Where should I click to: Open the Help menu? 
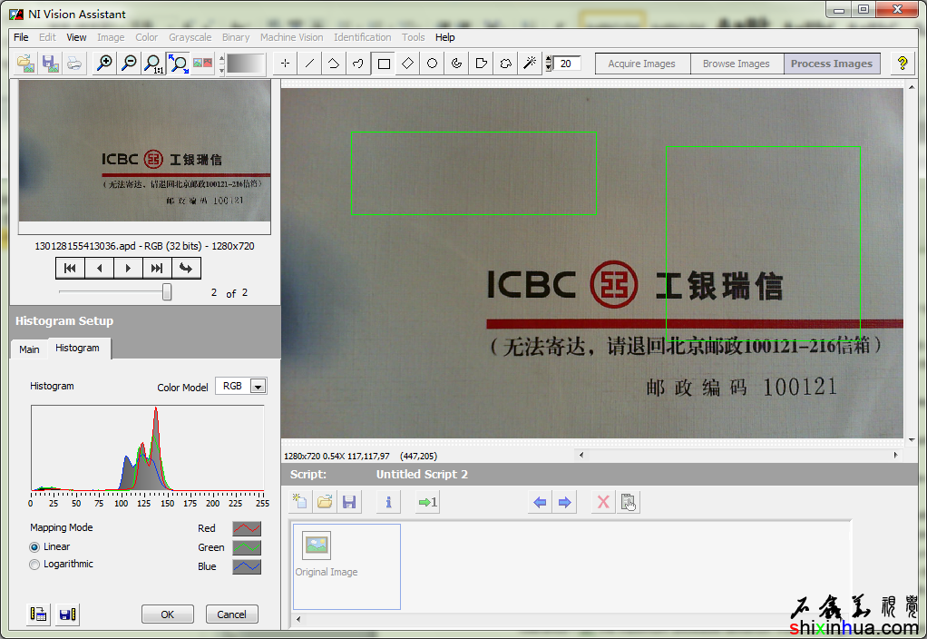(445, 37)
